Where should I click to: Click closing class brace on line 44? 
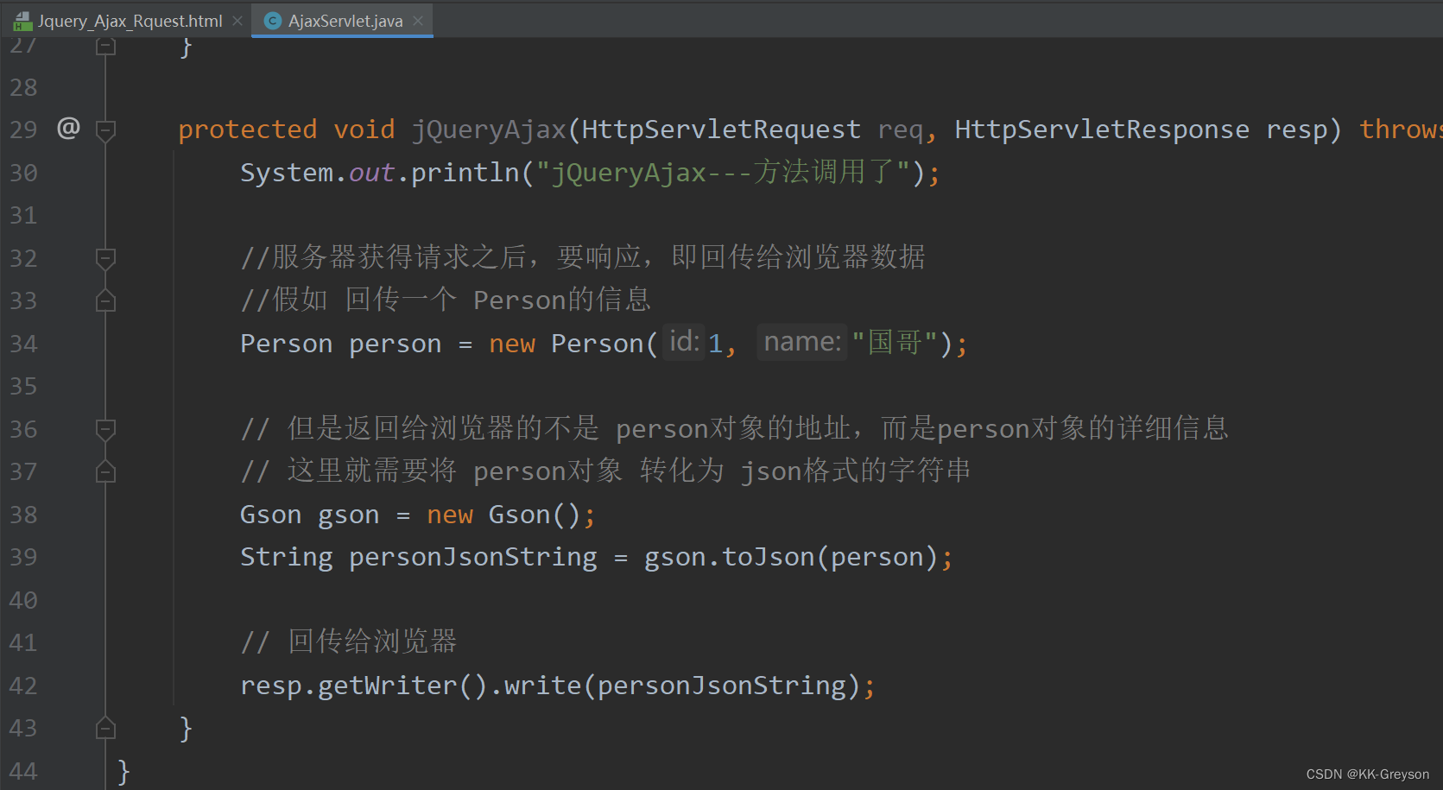[x=123, y=770]
